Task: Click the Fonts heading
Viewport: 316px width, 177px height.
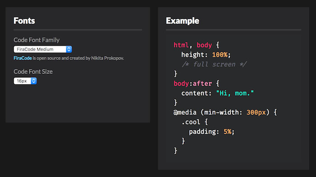Action: [24, 21]
